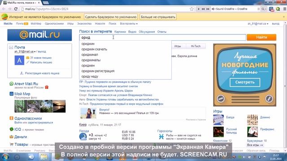
Task: Open the Игры news tab
Action: [x=178, y=46]
